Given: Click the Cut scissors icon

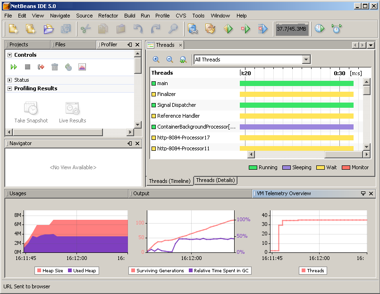Looking at the screenshot, I should point(85,29).
